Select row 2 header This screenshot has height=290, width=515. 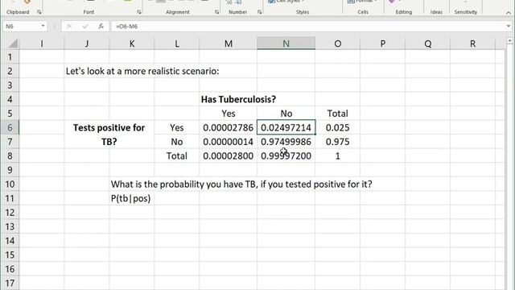pos(10,71)
